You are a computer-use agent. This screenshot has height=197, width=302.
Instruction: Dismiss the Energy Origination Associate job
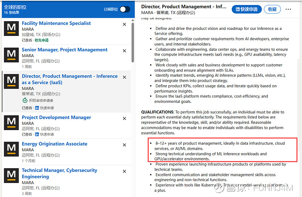tap(125, 145)
